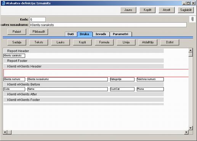Select the Telefona numurs label box

(x=150, y=79)
